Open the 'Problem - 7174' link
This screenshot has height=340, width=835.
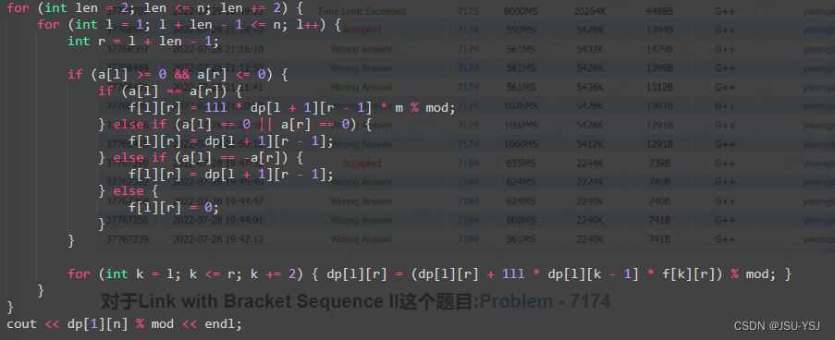tap(545, 302)
